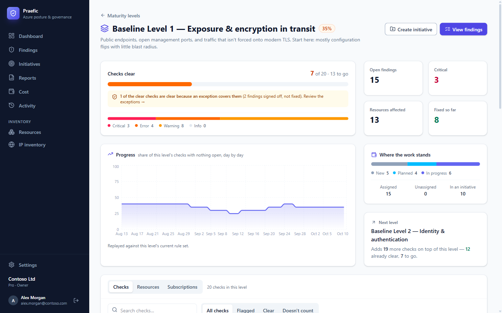Viewport: 502px width, 313px height.
Task: Click the Create initiative button
Action: [411, 29]
